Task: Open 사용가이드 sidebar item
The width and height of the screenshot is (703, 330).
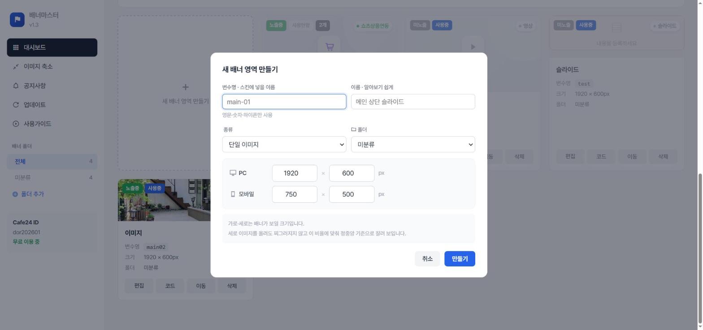Action: click(52, 124)
